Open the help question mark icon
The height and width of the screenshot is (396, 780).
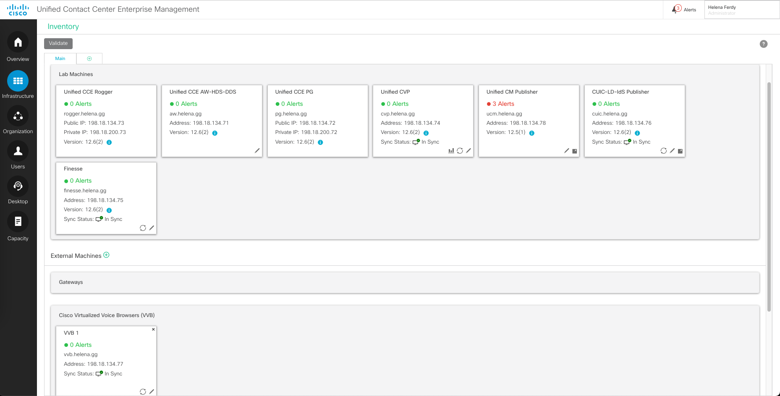click(x=763, y=44)
